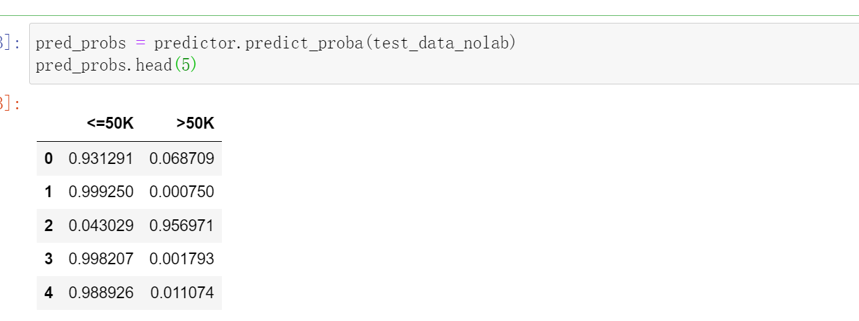859x321 pixels.
Task: Click the >50K column header
Action: click(195, 124)
